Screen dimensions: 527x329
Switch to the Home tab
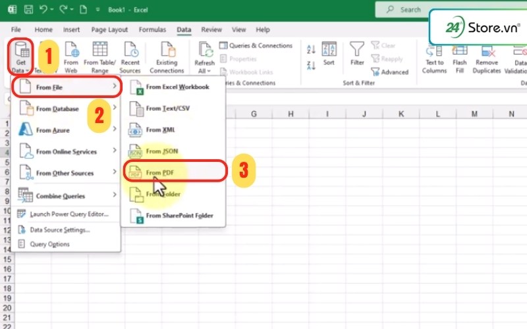(43, 30)
